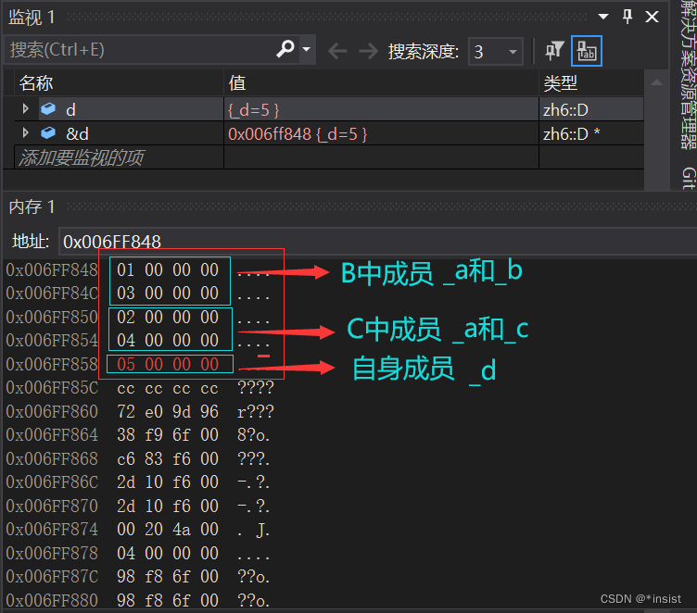Image resolution: width=697 pixels, height=613 pixels.
Task: Click memory bytes 72 e0 9d 96
Action: [168, 411]
